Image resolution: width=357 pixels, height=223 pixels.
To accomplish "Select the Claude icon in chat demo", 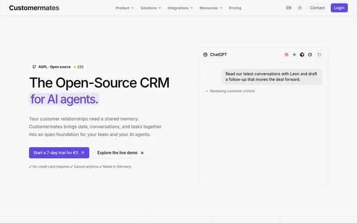I will [x=286, y=55].
